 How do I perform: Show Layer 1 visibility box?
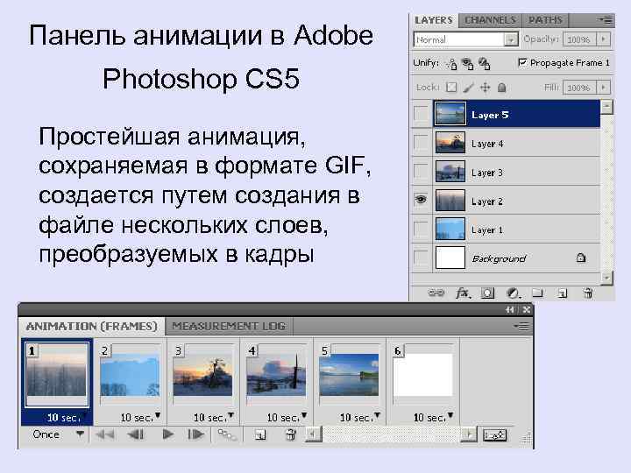point(421,229)
